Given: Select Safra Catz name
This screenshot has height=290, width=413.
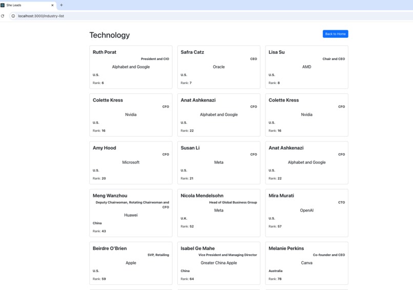Looking at the screenshot, I should 192,52.
